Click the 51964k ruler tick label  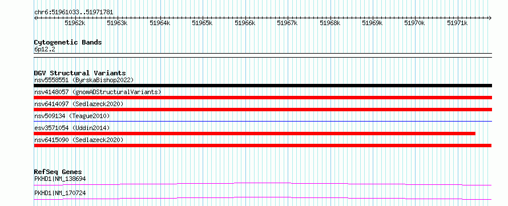[160, 23]
